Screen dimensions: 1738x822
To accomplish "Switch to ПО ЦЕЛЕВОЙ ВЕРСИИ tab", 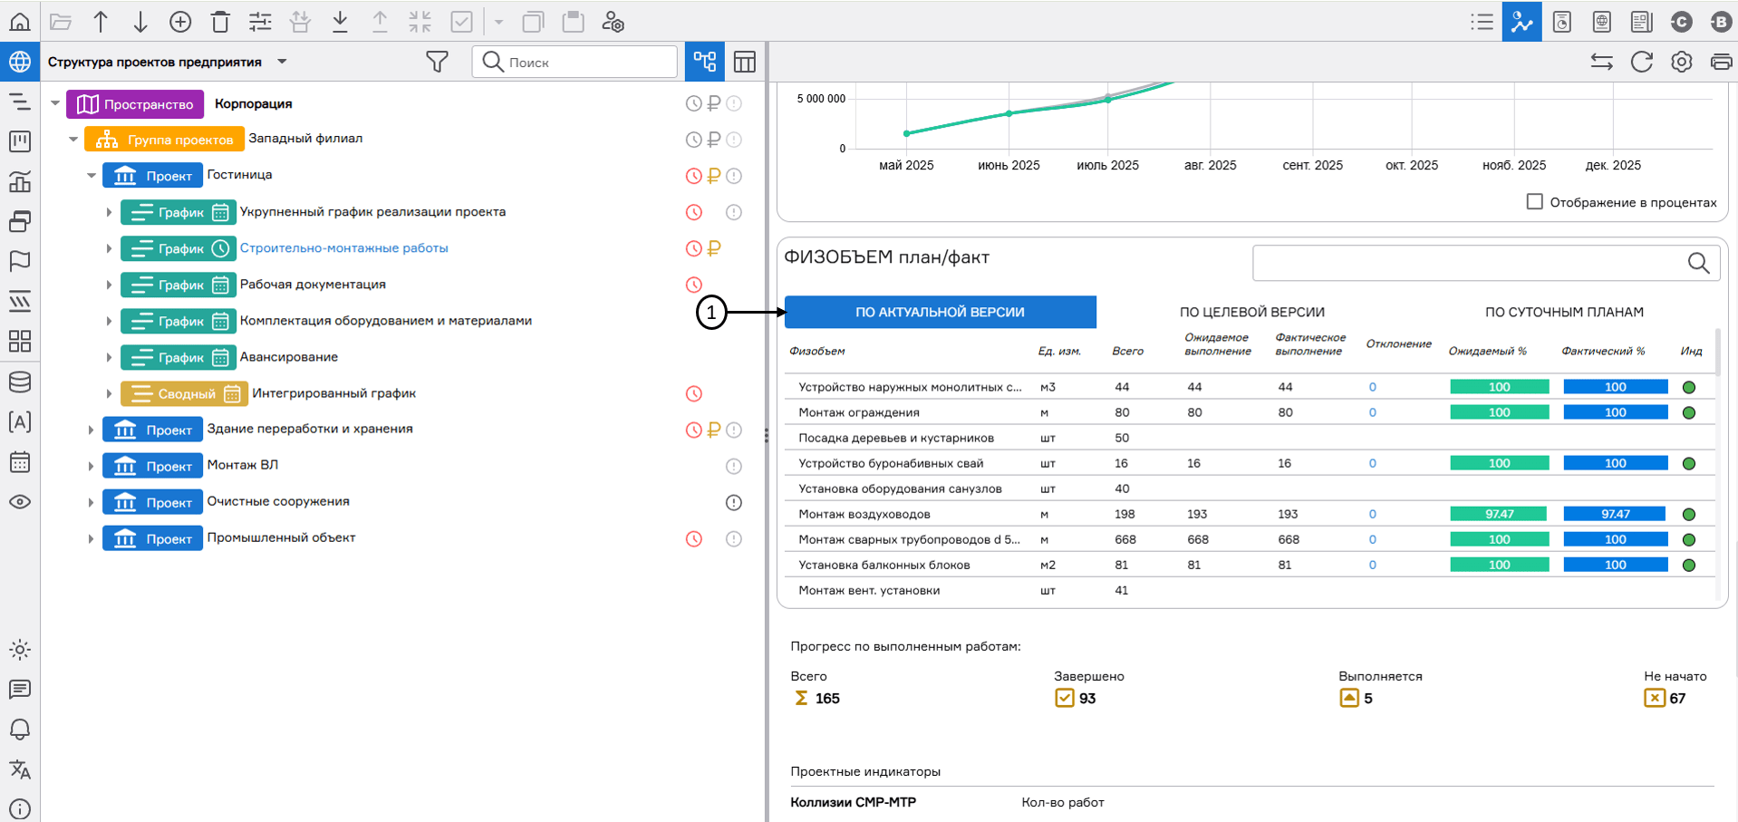I will 1251,312.
